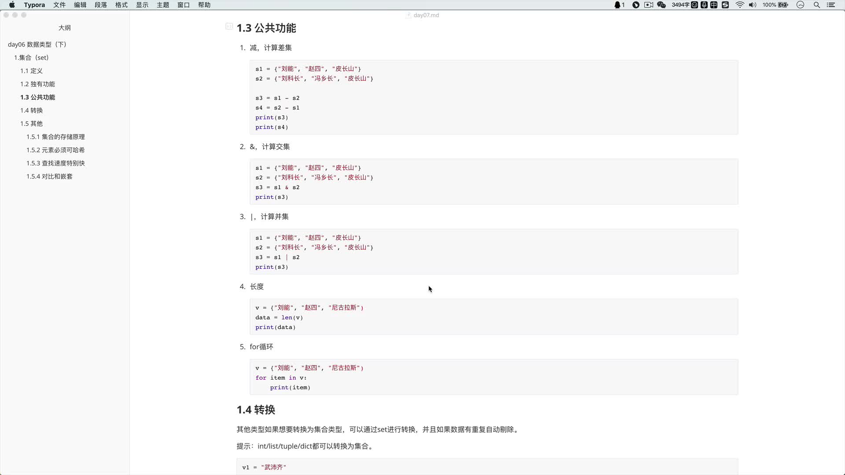Click the day07.md window title

coord(426,15)
